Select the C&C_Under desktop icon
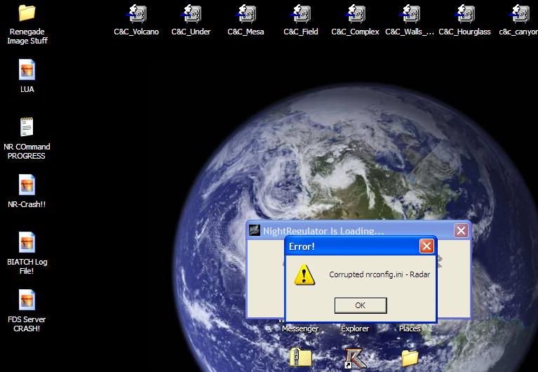Viewport: 538px width, 372px height. coord(191,14)
